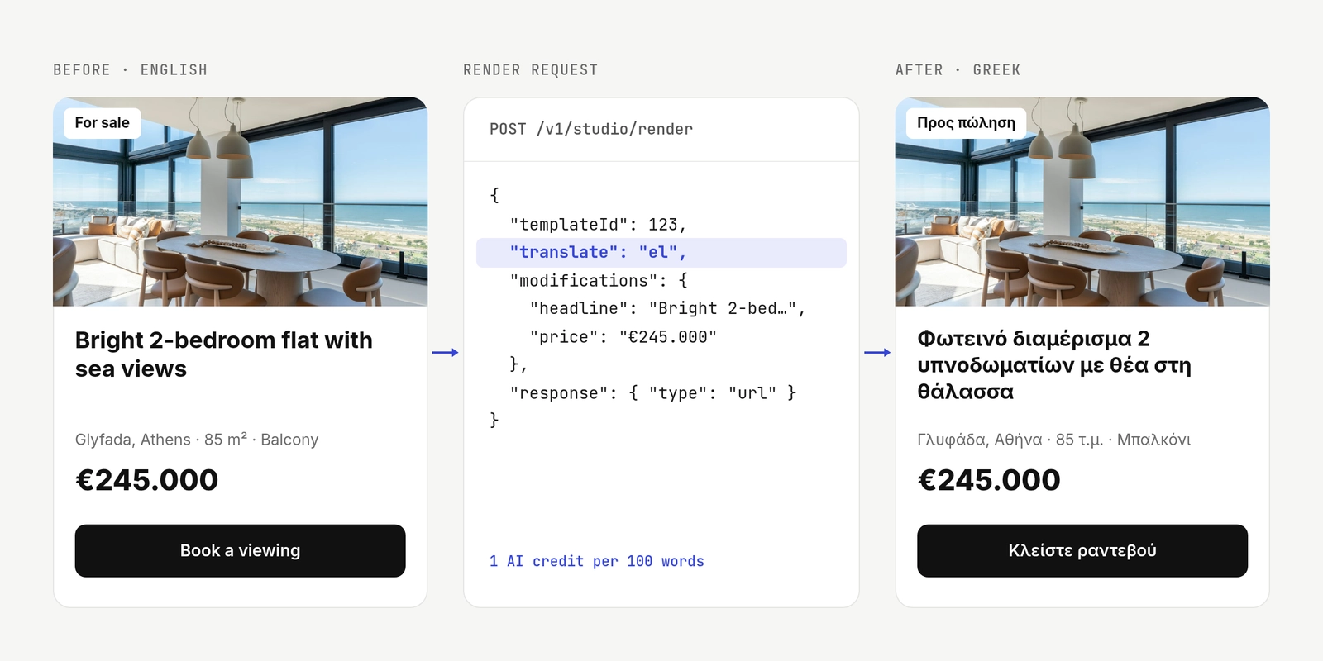
Task: Click the Φωτεινό διαμέρισμα headline
Action: point(1054,365)
